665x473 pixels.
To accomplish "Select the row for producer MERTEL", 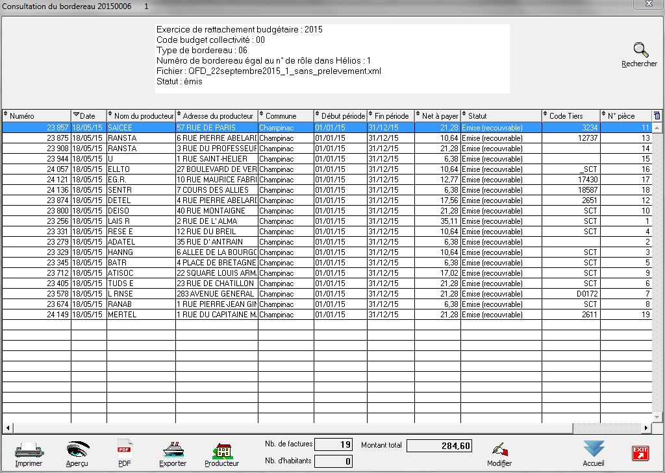I will 140,315.
